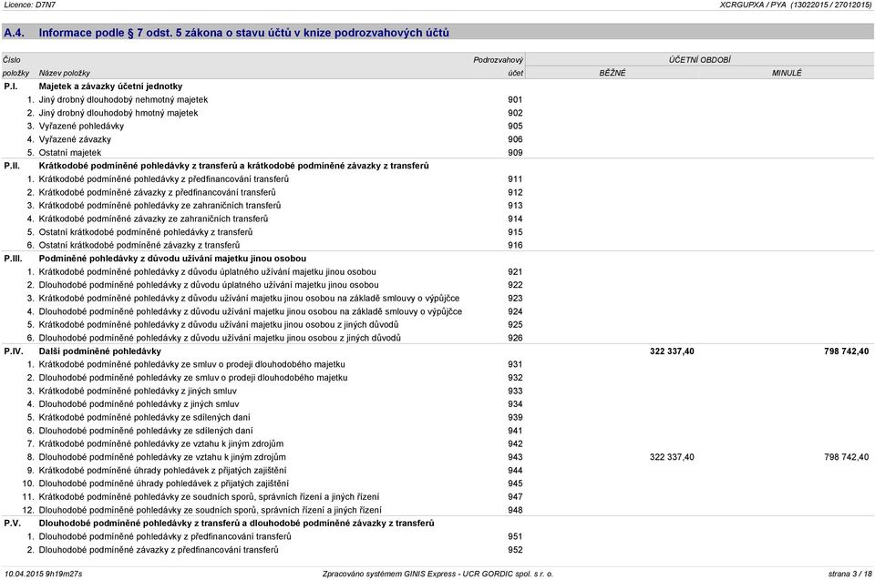The image size is (875, 580).
Task: Click 'Zpracováno systémem GINIS Express' footer text
Action: tap(437, 574)
